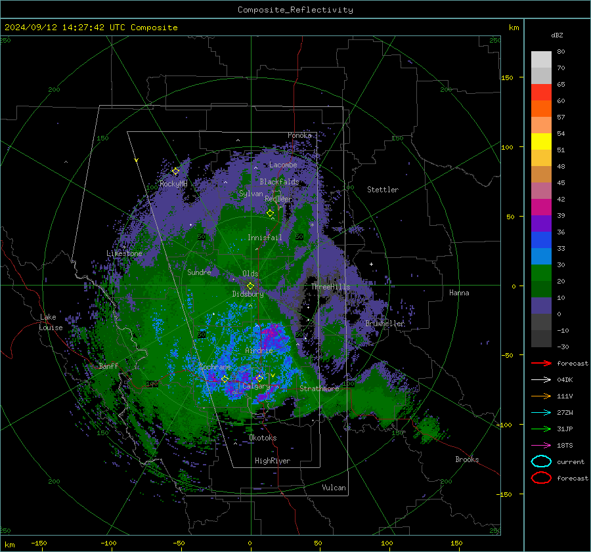Select the cyan 27ZW arrow legend symbol
Image resolution: width=591 pixels, height=552 pixels.
coord(541,413)
